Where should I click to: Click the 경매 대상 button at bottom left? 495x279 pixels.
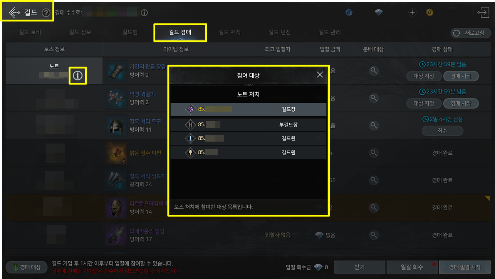tap(27, 267)
